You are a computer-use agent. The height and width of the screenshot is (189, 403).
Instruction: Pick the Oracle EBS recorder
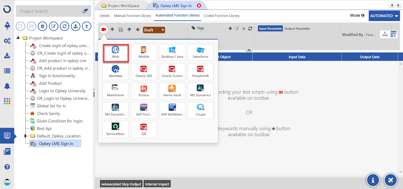(144, 72)
